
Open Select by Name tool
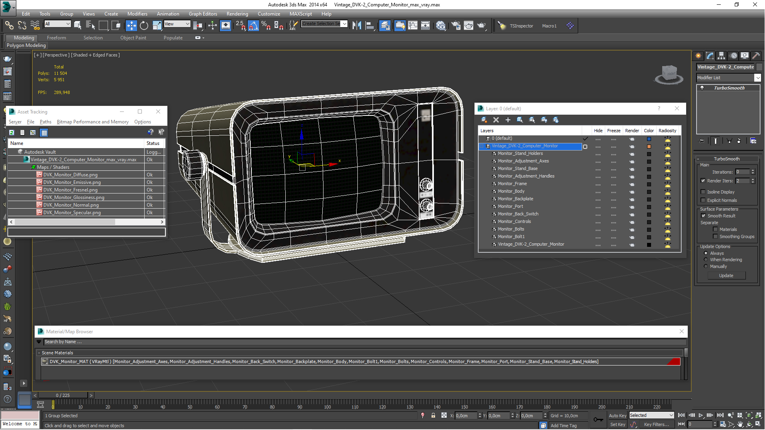click(x=90, y=25)
